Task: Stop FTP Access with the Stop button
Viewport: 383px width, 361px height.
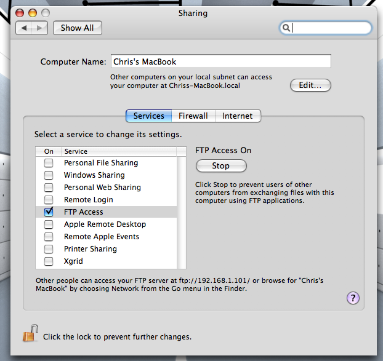Action: 221,166
